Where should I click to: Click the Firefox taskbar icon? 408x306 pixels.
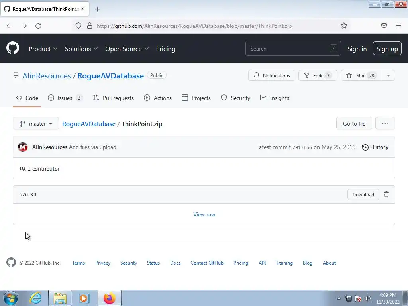[x=109, y=298]
